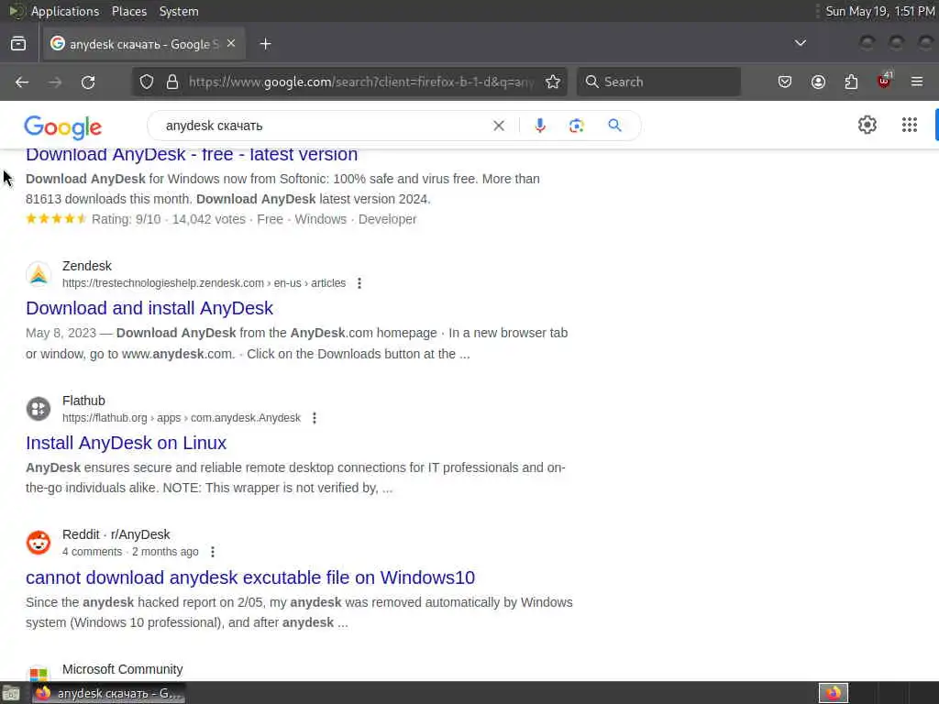This screenshot has width=939, height=704.
Task: Submit search with magnifier button
Action: pyautogui.click(x=614, y=126)
